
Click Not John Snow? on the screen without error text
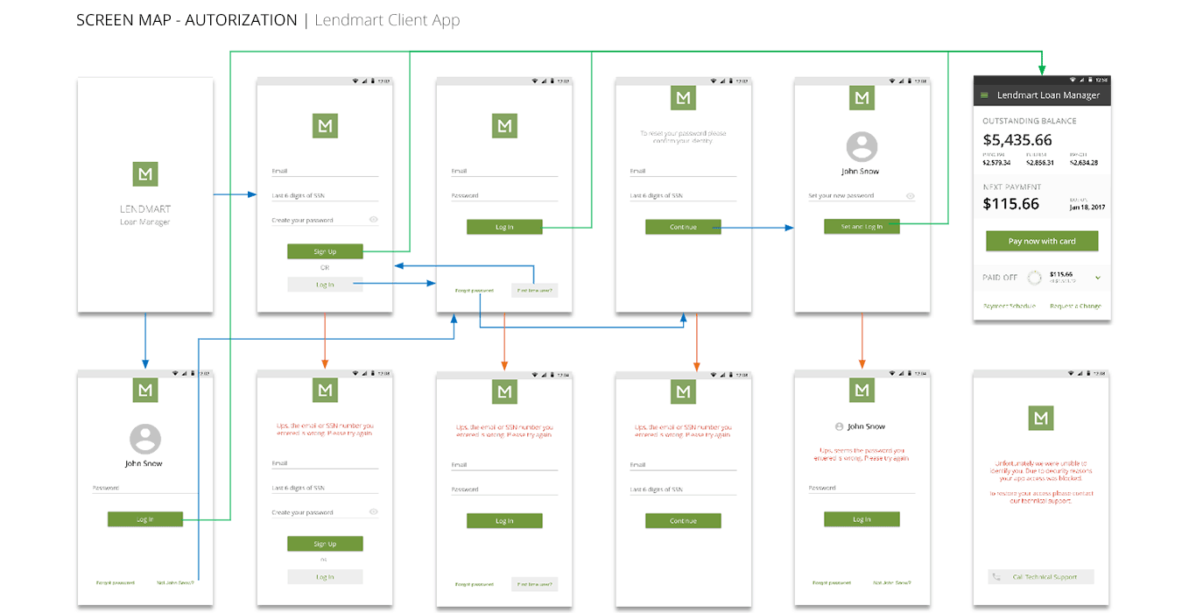(177, 582)
